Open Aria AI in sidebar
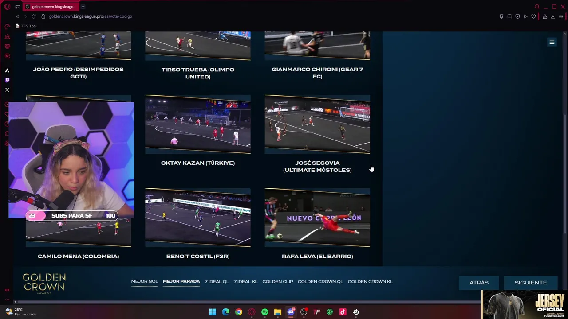Viewport: 568px width, 319px height. pyautogui.click(x=7, y=70)
